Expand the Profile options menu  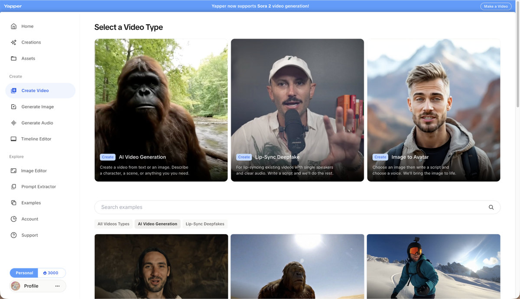tap(57, 286)
